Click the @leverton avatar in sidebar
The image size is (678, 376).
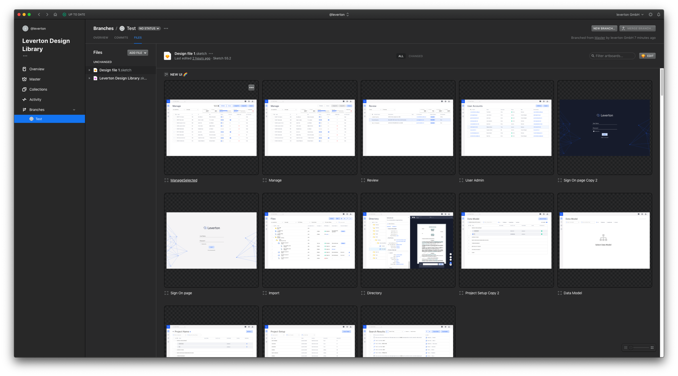click(x=25, y=28)
